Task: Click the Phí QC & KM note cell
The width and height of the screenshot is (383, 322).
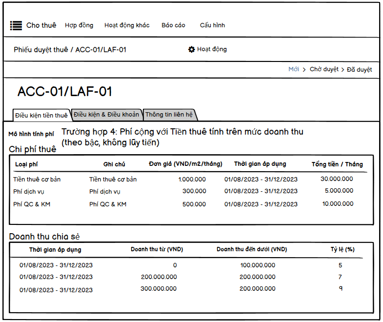Action: [108, 204]
